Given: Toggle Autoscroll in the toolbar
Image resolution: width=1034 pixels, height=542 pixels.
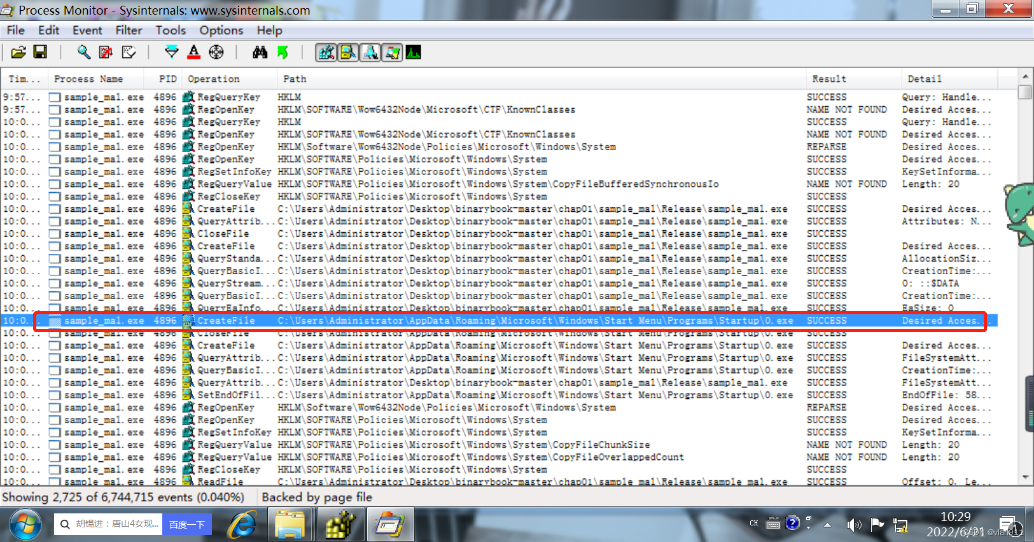Looking at the screenshot, I should pyautogui.click(x=106, y=52).
